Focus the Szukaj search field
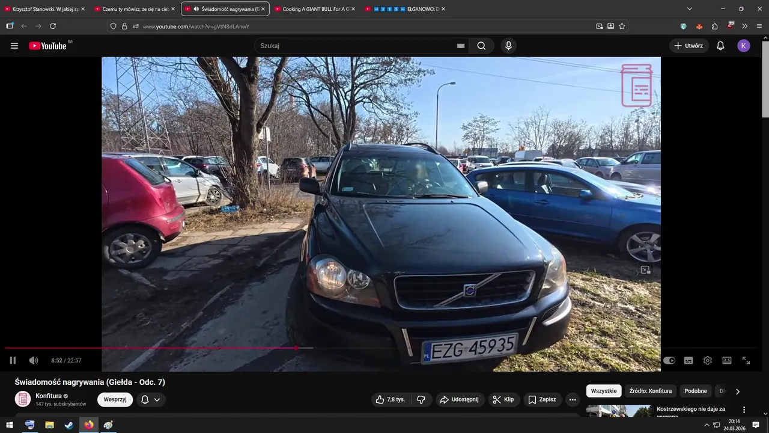Screen dimensions: 769x433 (354, 46)
